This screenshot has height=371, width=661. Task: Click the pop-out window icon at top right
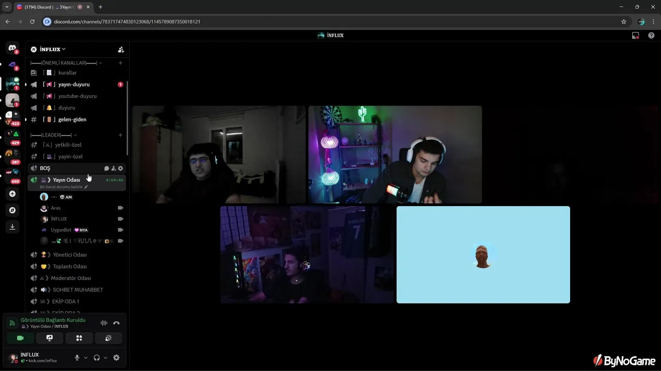click(636, 36)
